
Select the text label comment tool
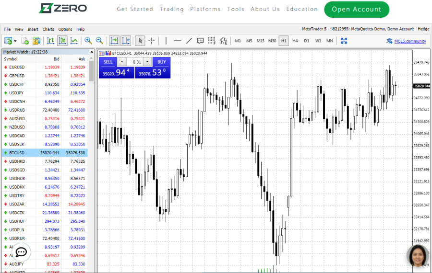[200, 41]
